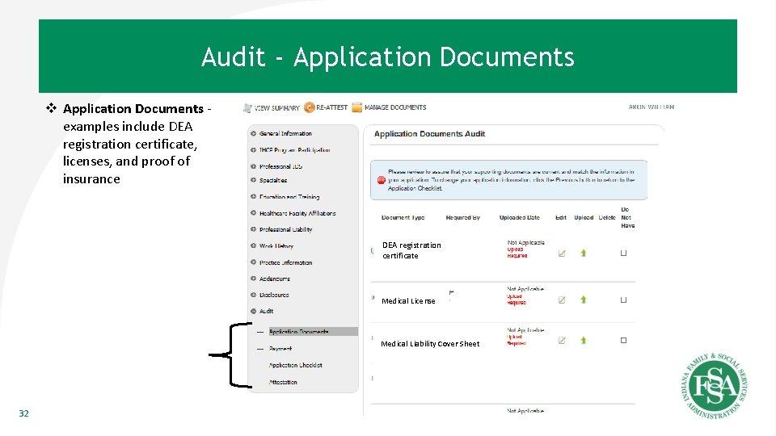
Task: Click the MANAGE DOCUMENTS link
Action: (395, 107)
